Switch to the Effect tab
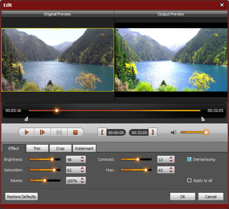This screenshot has width=229, height=209. 14,148
